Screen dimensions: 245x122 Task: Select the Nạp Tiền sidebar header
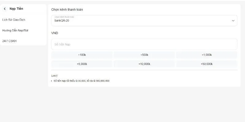(16, 9)
